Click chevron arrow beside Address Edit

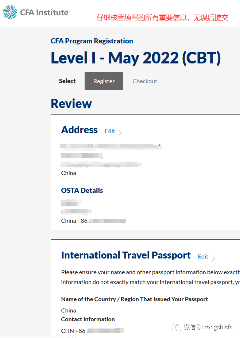pyautogui.click(x=120, y=132)
